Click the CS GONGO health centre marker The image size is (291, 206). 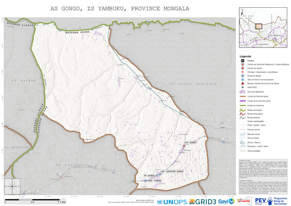pos(184,146)
